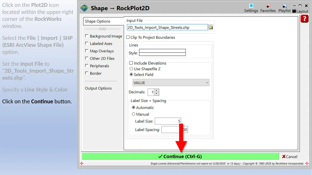Toggle Clip To Project Boundaries checkbox
This screenshot has height=175, width=312.
coord(128,37)
